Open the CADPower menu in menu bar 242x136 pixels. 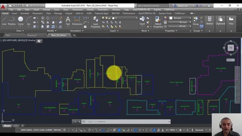click(169, 9)
